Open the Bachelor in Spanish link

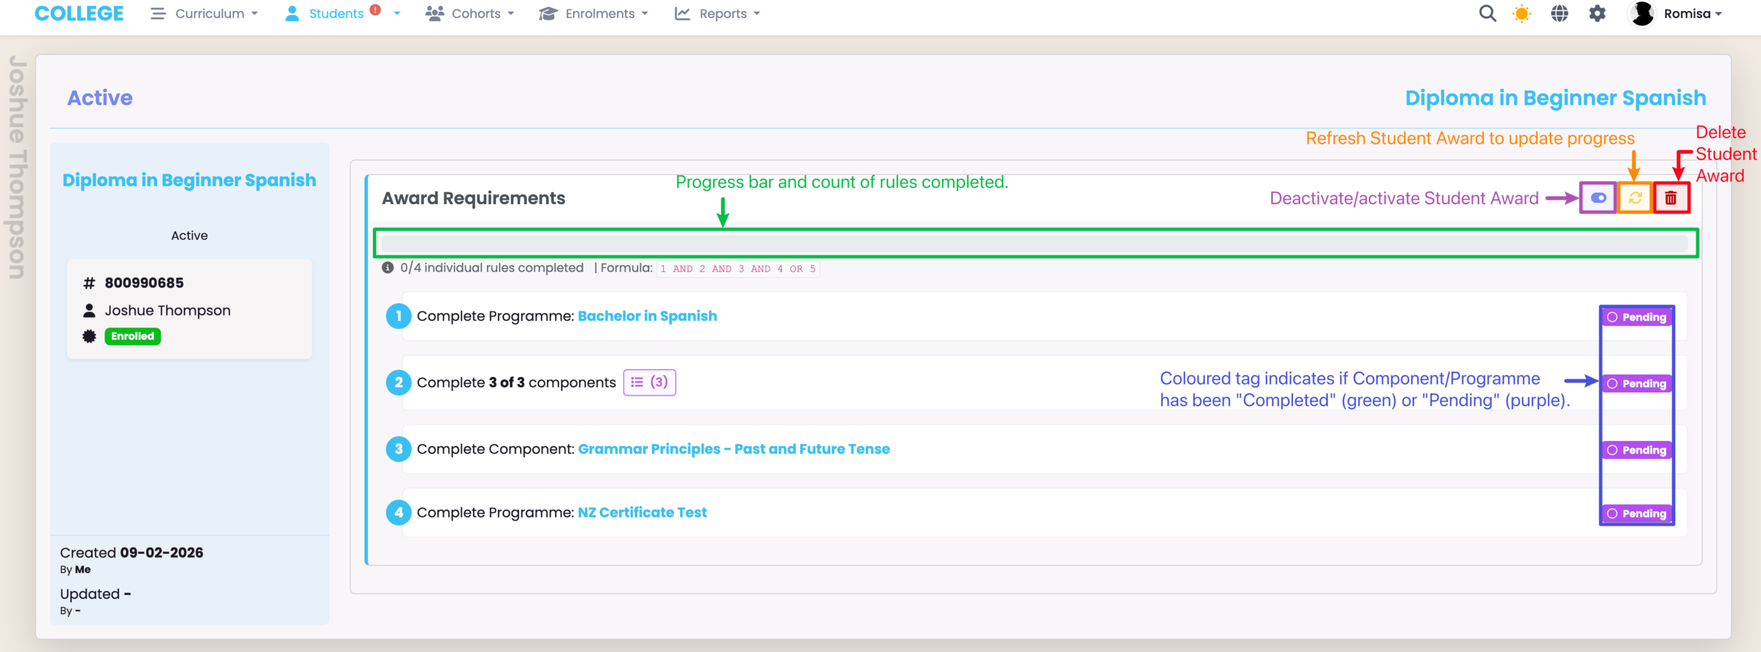coord(647,316)
